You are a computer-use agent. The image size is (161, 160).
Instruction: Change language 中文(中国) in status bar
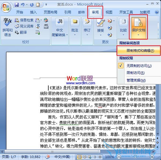(x=63, y=157)
